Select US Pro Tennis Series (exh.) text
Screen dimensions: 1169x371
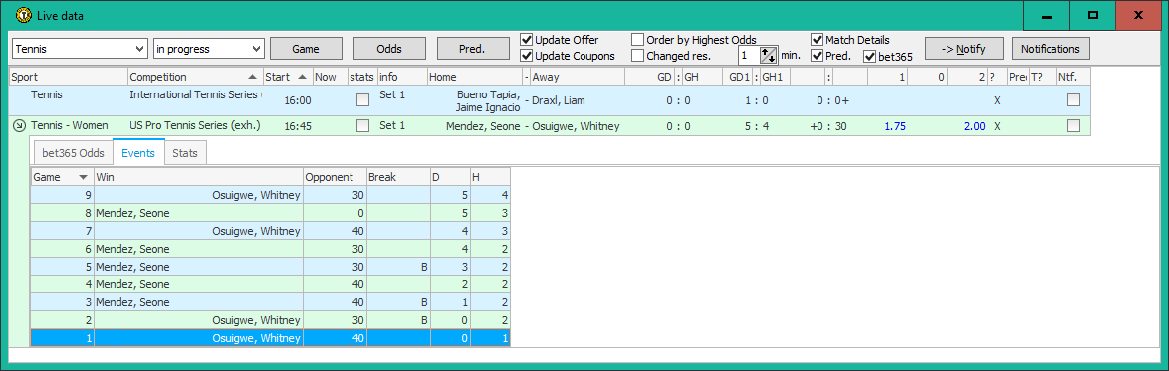click(x=195, y=126)
